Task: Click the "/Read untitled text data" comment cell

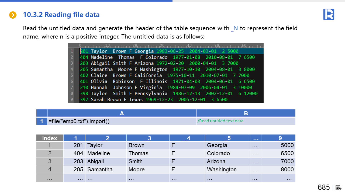Action: (220, 121)
